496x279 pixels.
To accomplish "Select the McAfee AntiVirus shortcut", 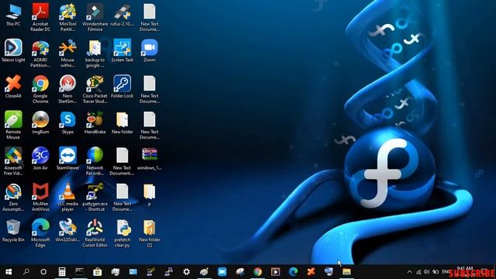I will (40, 198).
